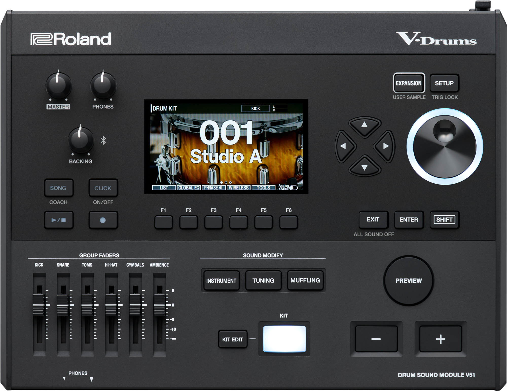
Task: Tap the SONG button
Action: [x=59, y=188]
